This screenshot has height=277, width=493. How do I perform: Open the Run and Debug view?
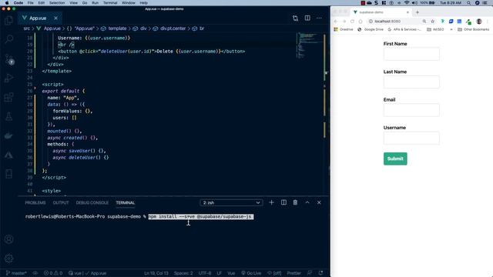point(8,78)
